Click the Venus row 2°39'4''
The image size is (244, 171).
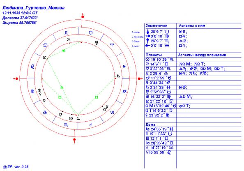[157, 73]
